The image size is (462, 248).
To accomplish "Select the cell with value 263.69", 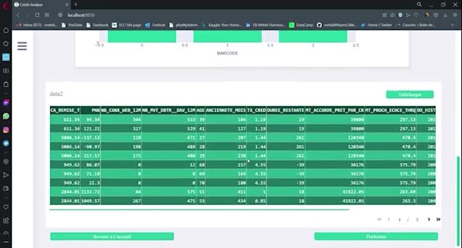I will pos(391,192).
